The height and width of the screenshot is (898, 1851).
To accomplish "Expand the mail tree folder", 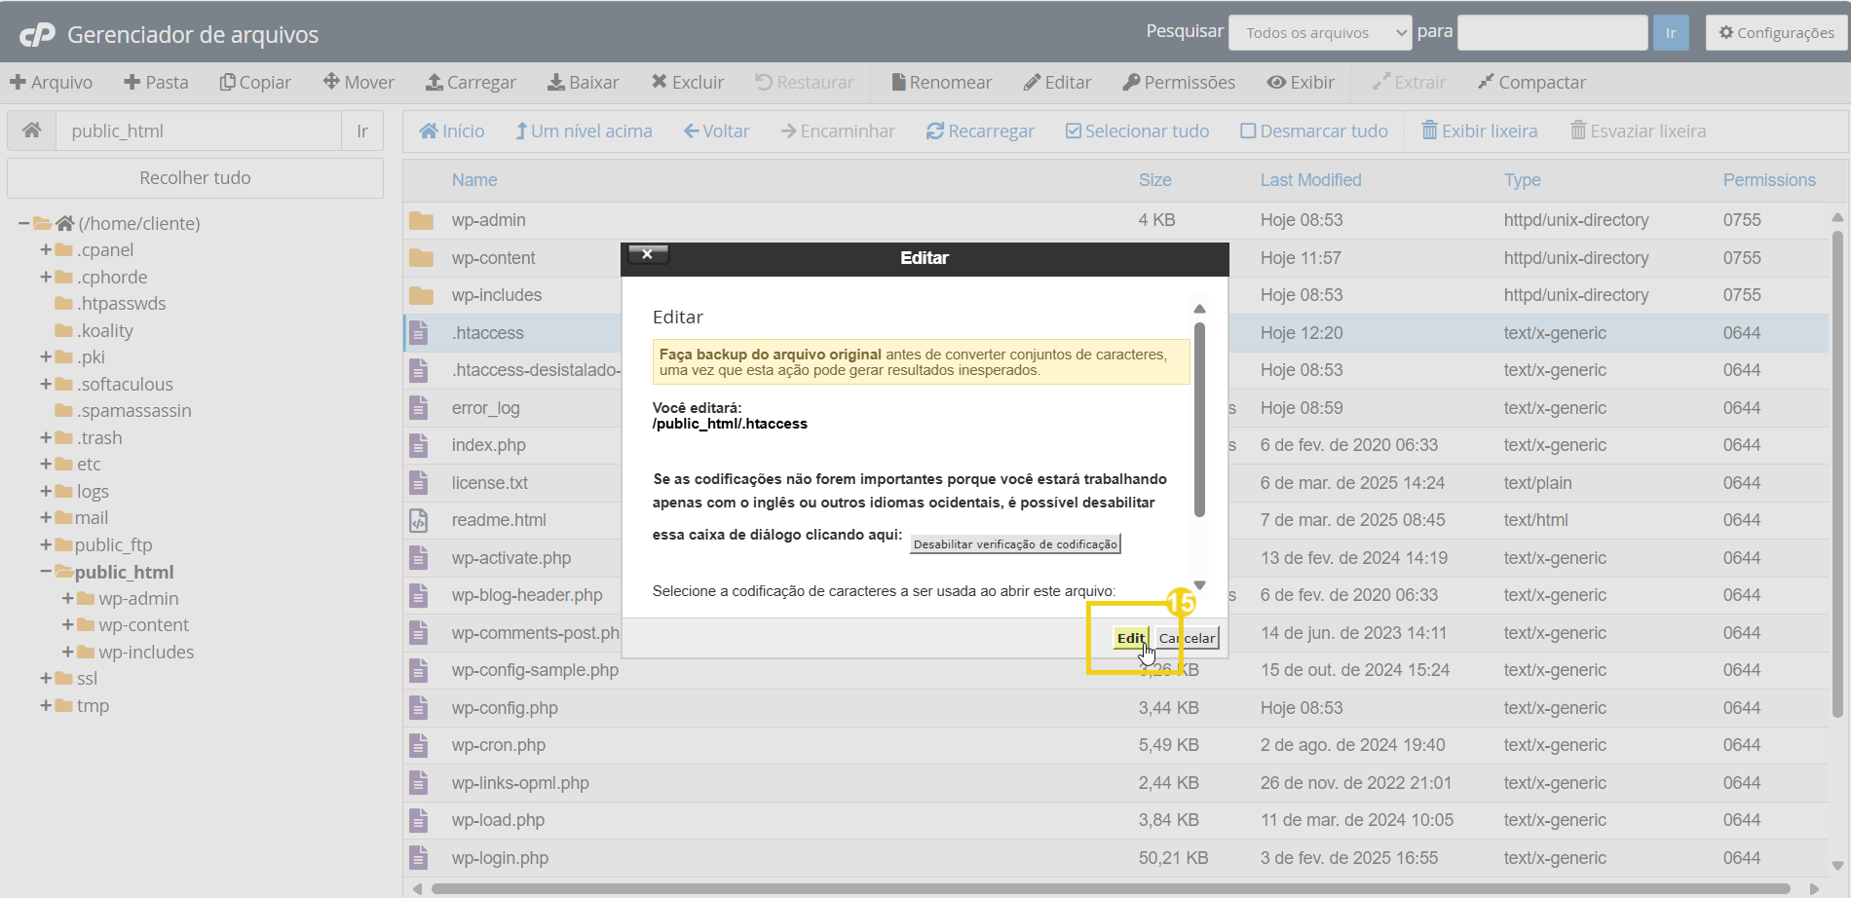I will [46, 518].
